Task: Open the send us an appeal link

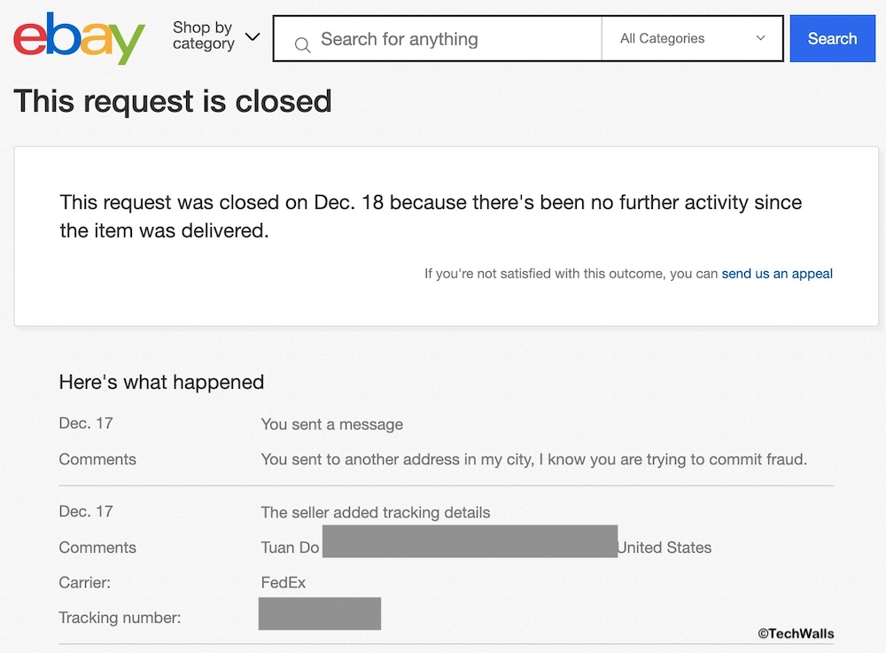Action: [x=777, y=274]
